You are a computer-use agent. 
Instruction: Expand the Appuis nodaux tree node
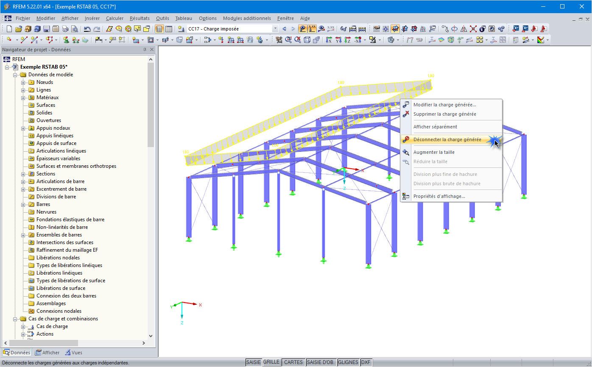pos(23,128)
